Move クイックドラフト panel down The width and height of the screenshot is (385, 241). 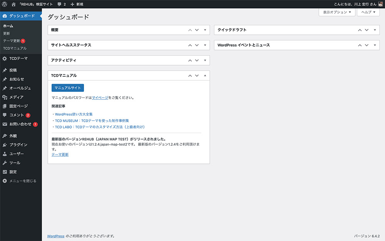(367, 30)
